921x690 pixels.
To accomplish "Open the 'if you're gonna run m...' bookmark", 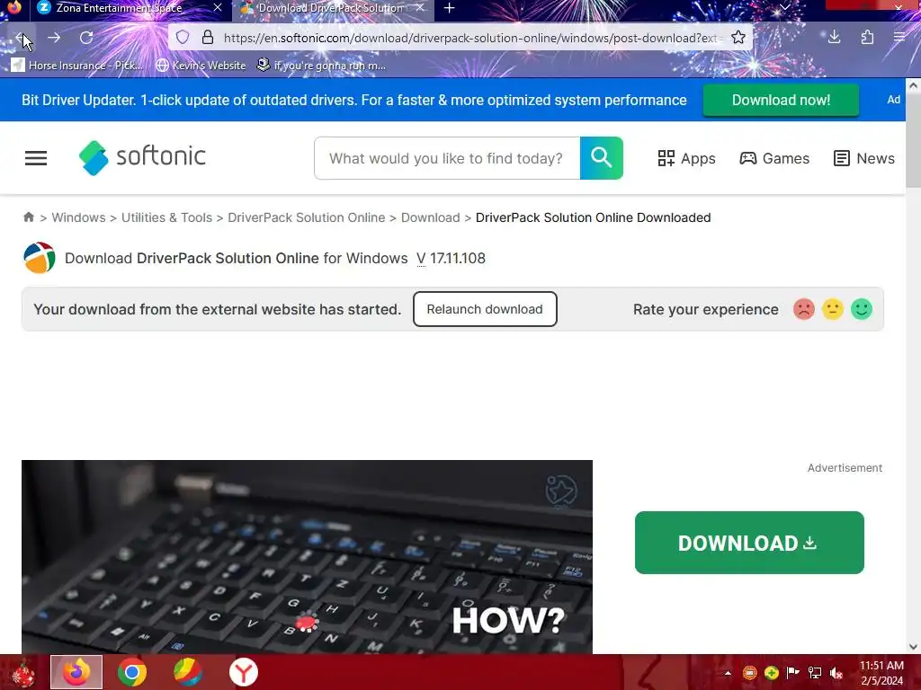I will (x=322, y=65).
